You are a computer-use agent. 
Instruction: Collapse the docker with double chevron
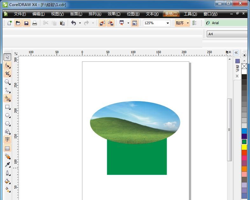tap(236, 52)
